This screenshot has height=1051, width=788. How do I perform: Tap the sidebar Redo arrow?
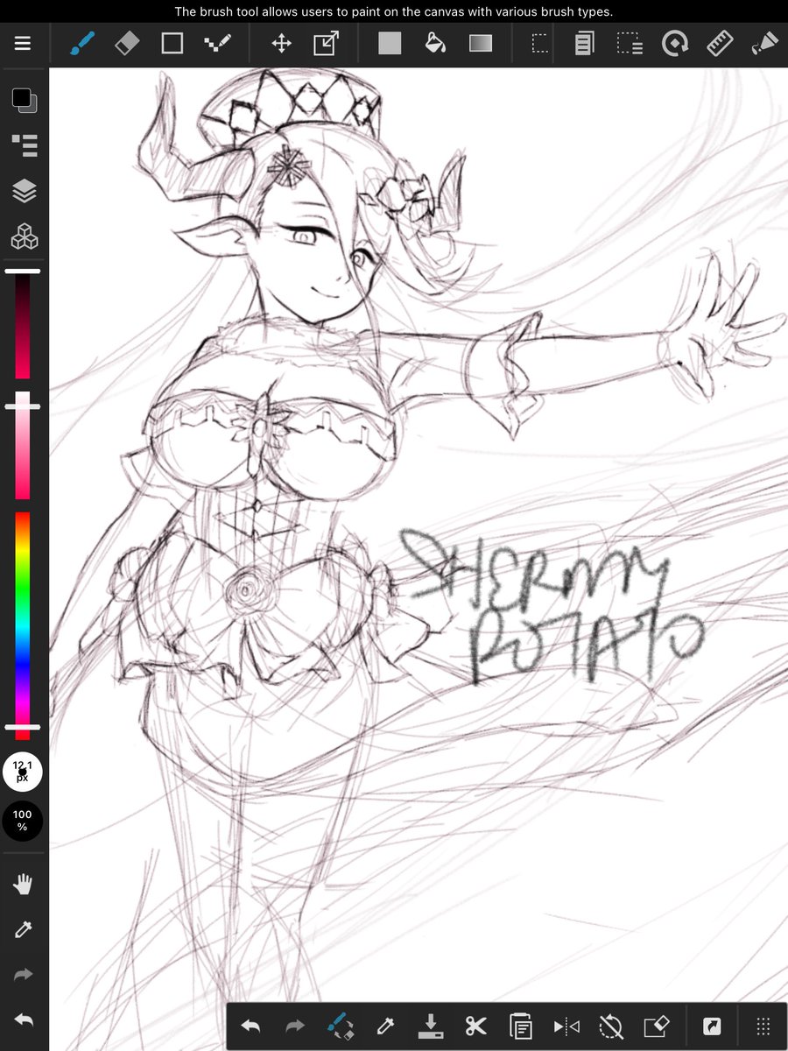(24, 975)
